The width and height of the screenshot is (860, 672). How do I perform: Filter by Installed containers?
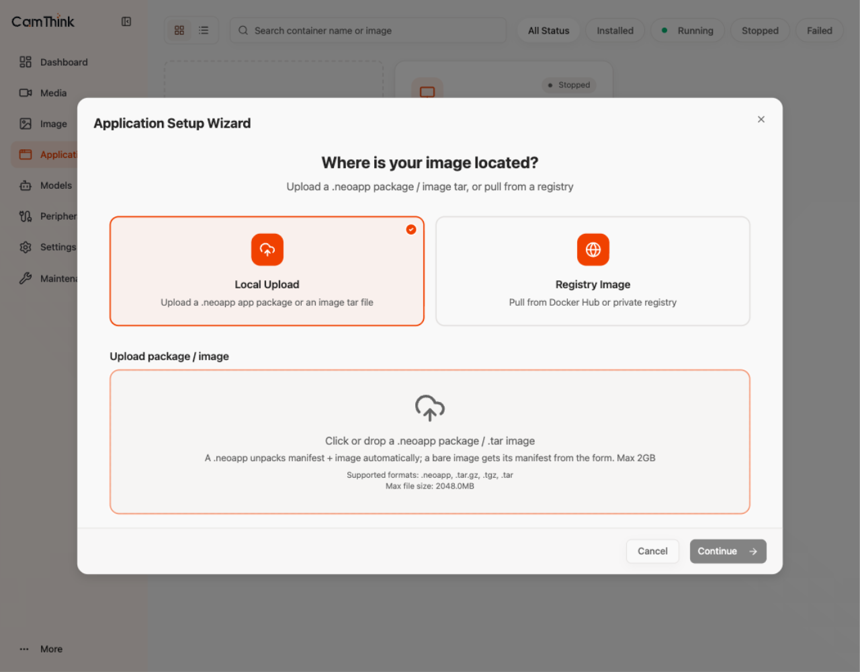pos(615,30)
